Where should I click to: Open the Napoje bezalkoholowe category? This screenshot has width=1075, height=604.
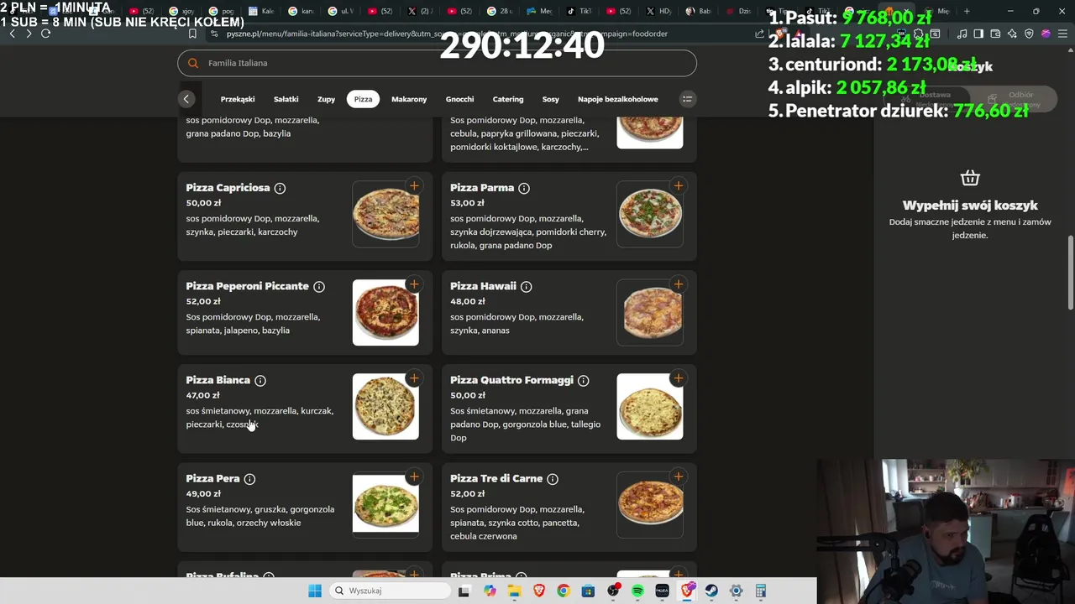[x=618, y=99]
